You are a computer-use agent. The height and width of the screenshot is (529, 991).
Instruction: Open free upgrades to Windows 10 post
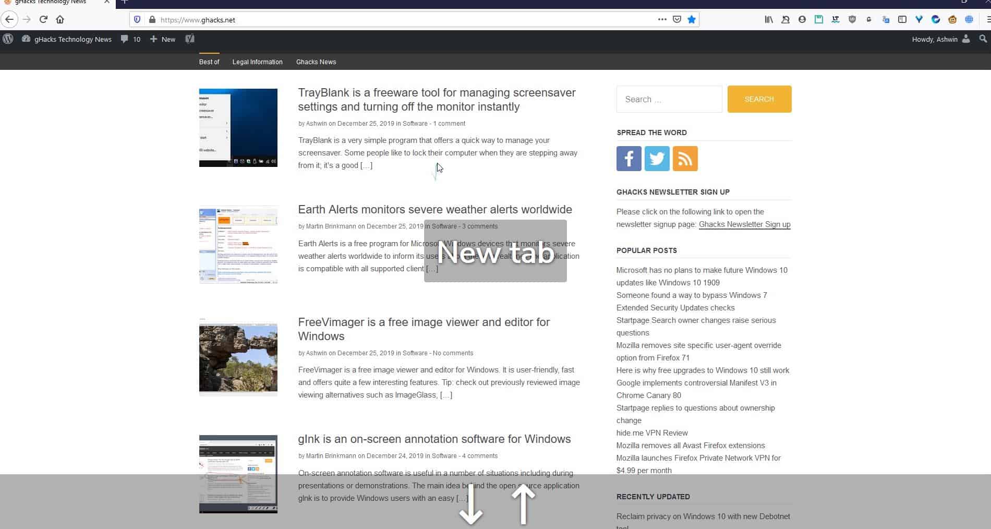pyautogui.click(x=703, y=370)
